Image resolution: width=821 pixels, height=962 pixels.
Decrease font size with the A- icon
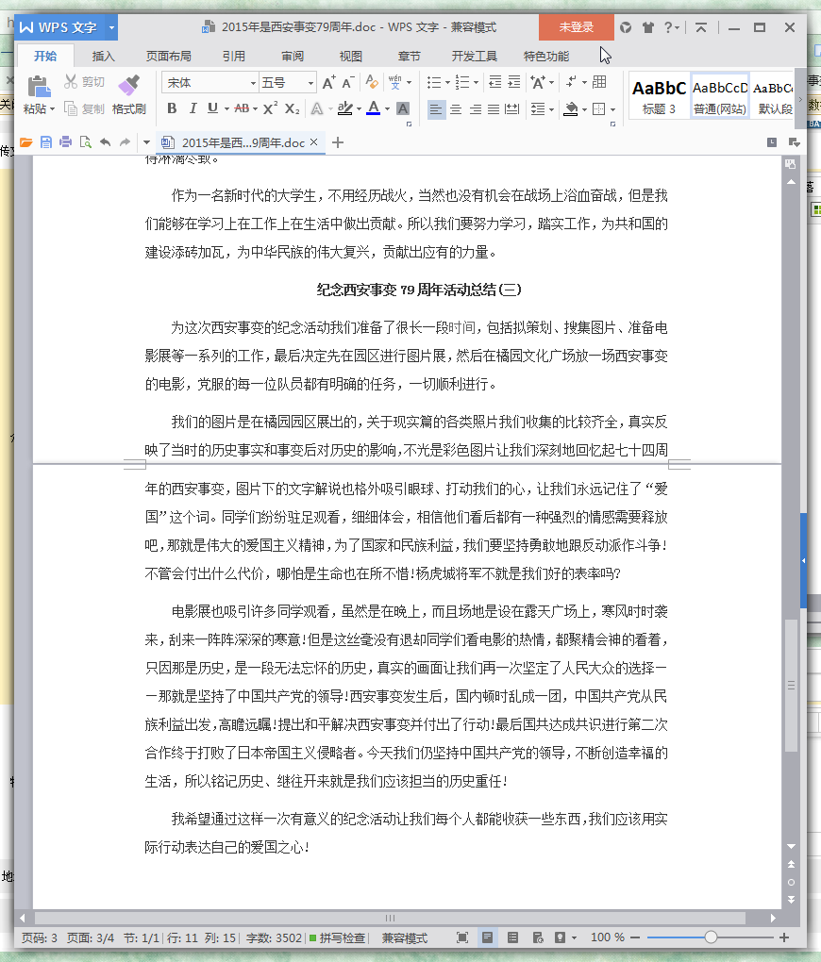[348, 82]
